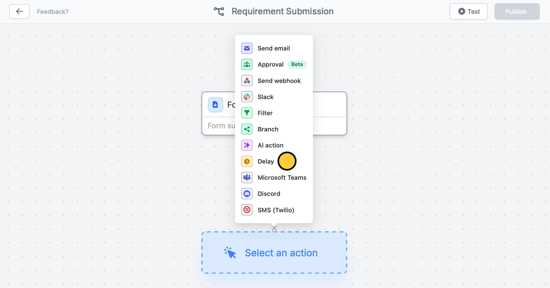The width and height of the screenshot is (550, 288).
Task: Run the workflow with Test button
Action: [x=469, y=12]
